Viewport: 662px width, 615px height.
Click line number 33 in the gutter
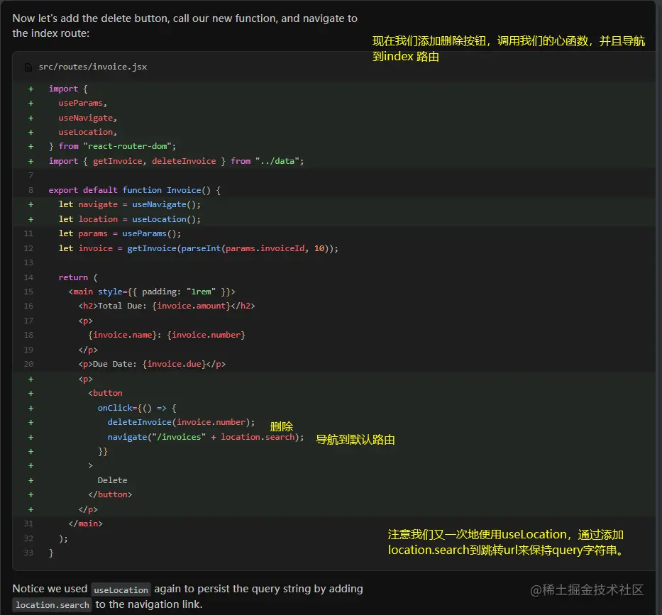coord(28,553)
